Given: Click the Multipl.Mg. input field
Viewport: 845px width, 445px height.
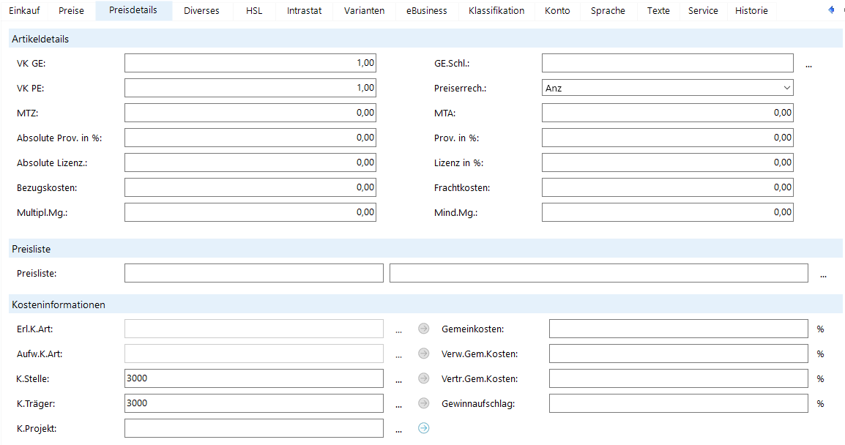Looking at the screenshot, I should (250, 212).
